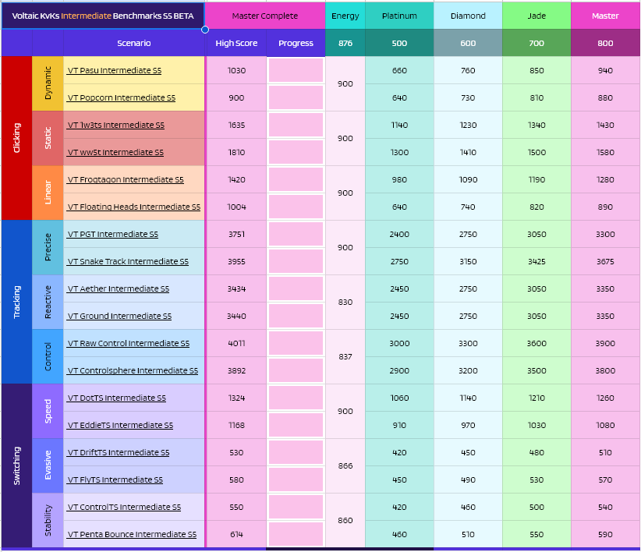Open the VT Pasu Intermediate S5 link
The height and width of the screenshot is (552, 641).
pyautogui.click(x=115, y=70)
